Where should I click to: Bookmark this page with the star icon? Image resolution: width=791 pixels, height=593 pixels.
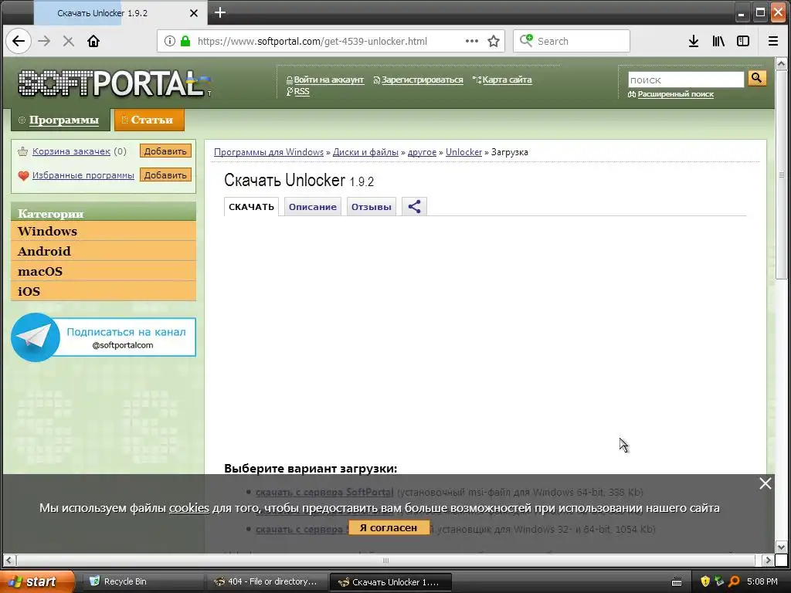click(x=494, y=42)
